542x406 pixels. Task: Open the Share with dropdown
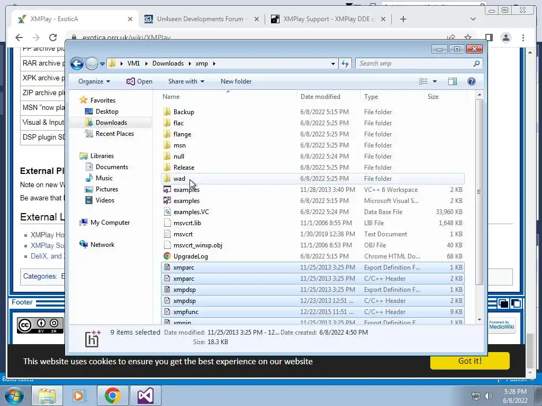[x=186, y=81]
